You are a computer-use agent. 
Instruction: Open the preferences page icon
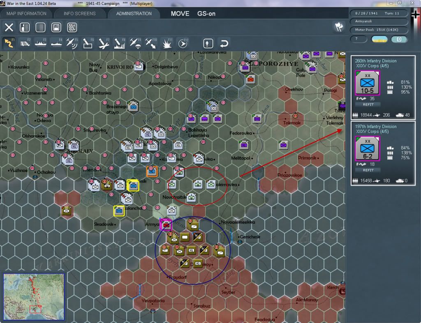point(25,27)
